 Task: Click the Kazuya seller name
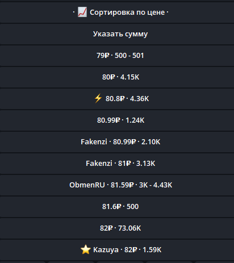106,250
